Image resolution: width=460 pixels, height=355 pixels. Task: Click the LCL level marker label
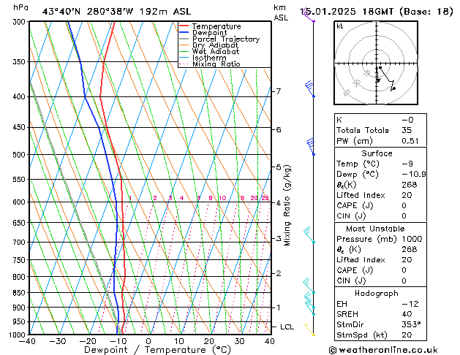pyautogui.click(x=287, y=327)
